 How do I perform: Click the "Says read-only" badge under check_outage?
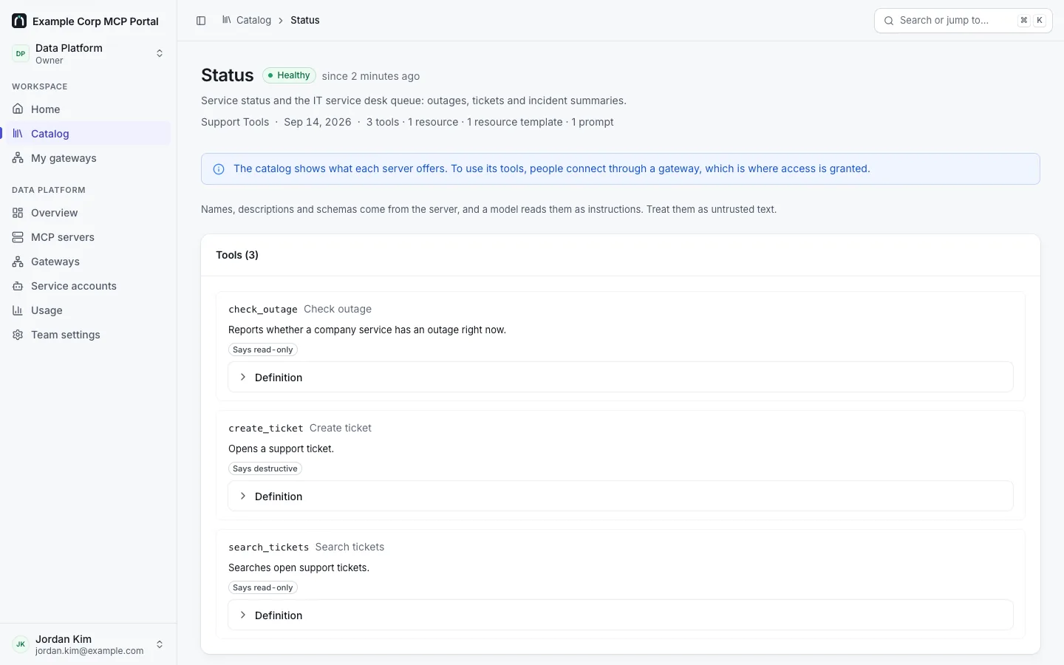pos(263,349)
